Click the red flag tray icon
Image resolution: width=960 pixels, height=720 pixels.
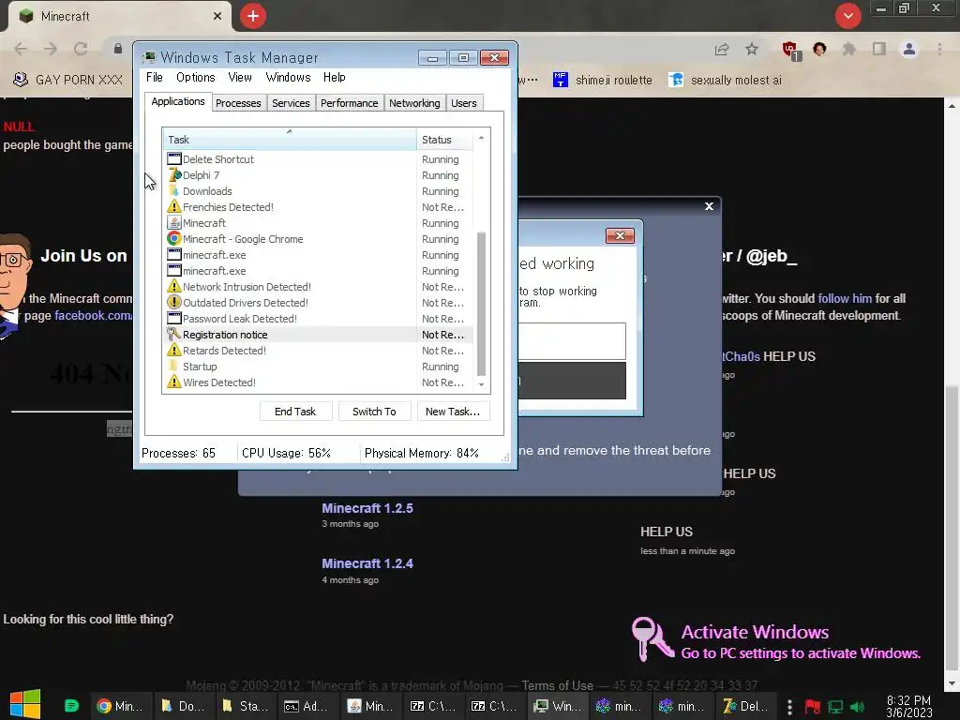click(x=813, y=707)
